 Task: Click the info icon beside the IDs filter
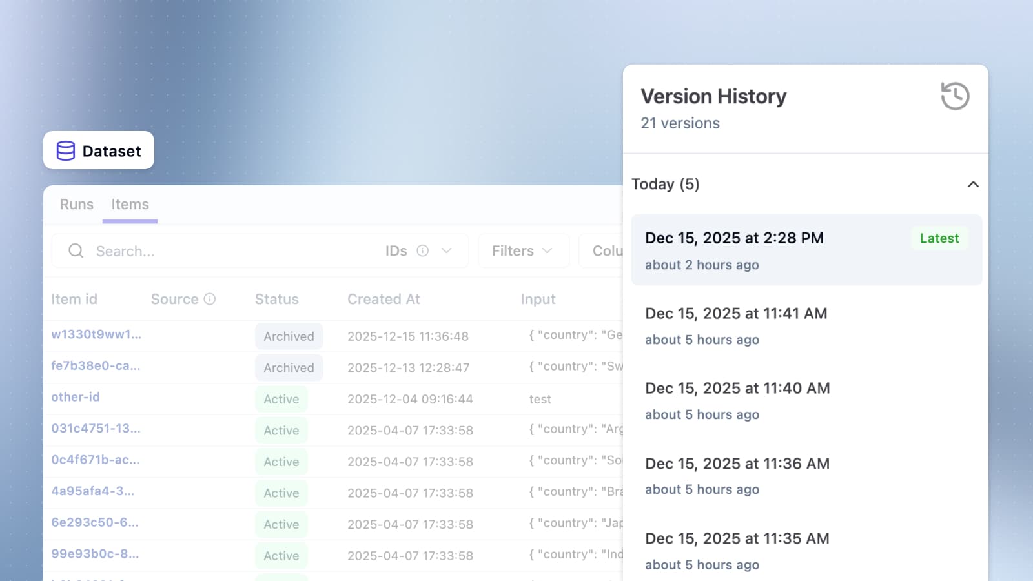[423, 250]
